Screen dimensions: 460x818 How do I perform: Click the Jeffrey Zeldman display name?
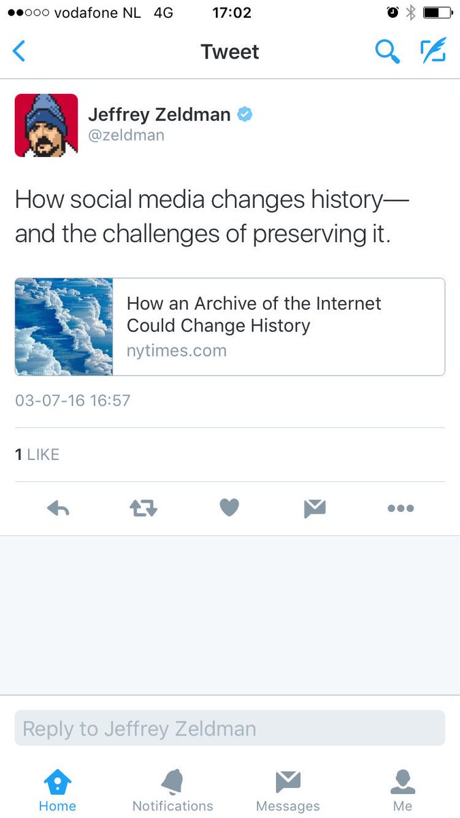pyautogui.click(x=159, y=115)
